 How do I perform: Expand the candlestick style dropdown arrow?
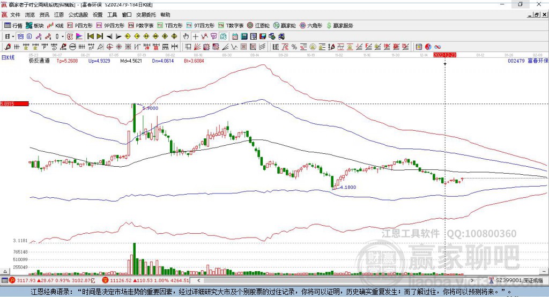click(x=62, y=36)
